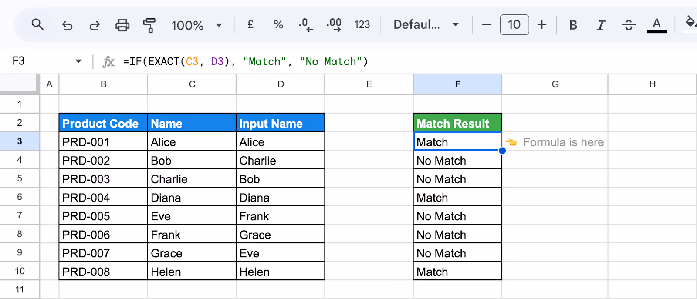
Task: Click the Input Name header cell
Action: pos(281,123)
